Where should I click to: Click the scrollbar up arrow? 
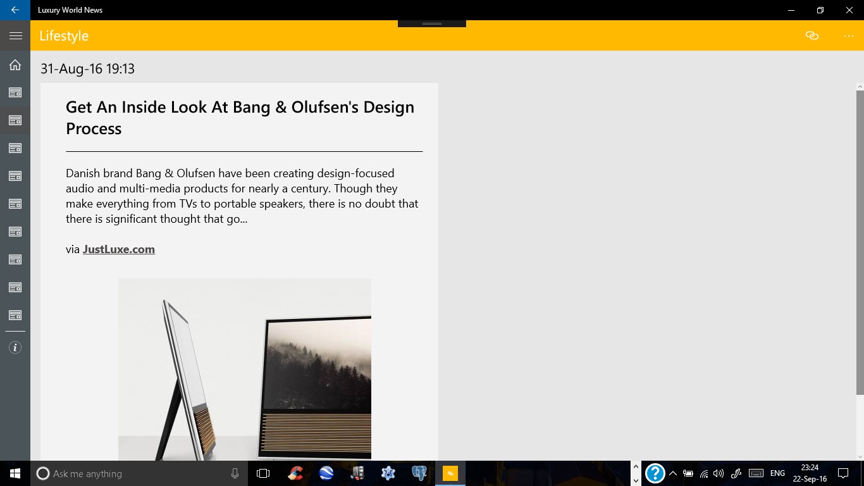[860, 86]
